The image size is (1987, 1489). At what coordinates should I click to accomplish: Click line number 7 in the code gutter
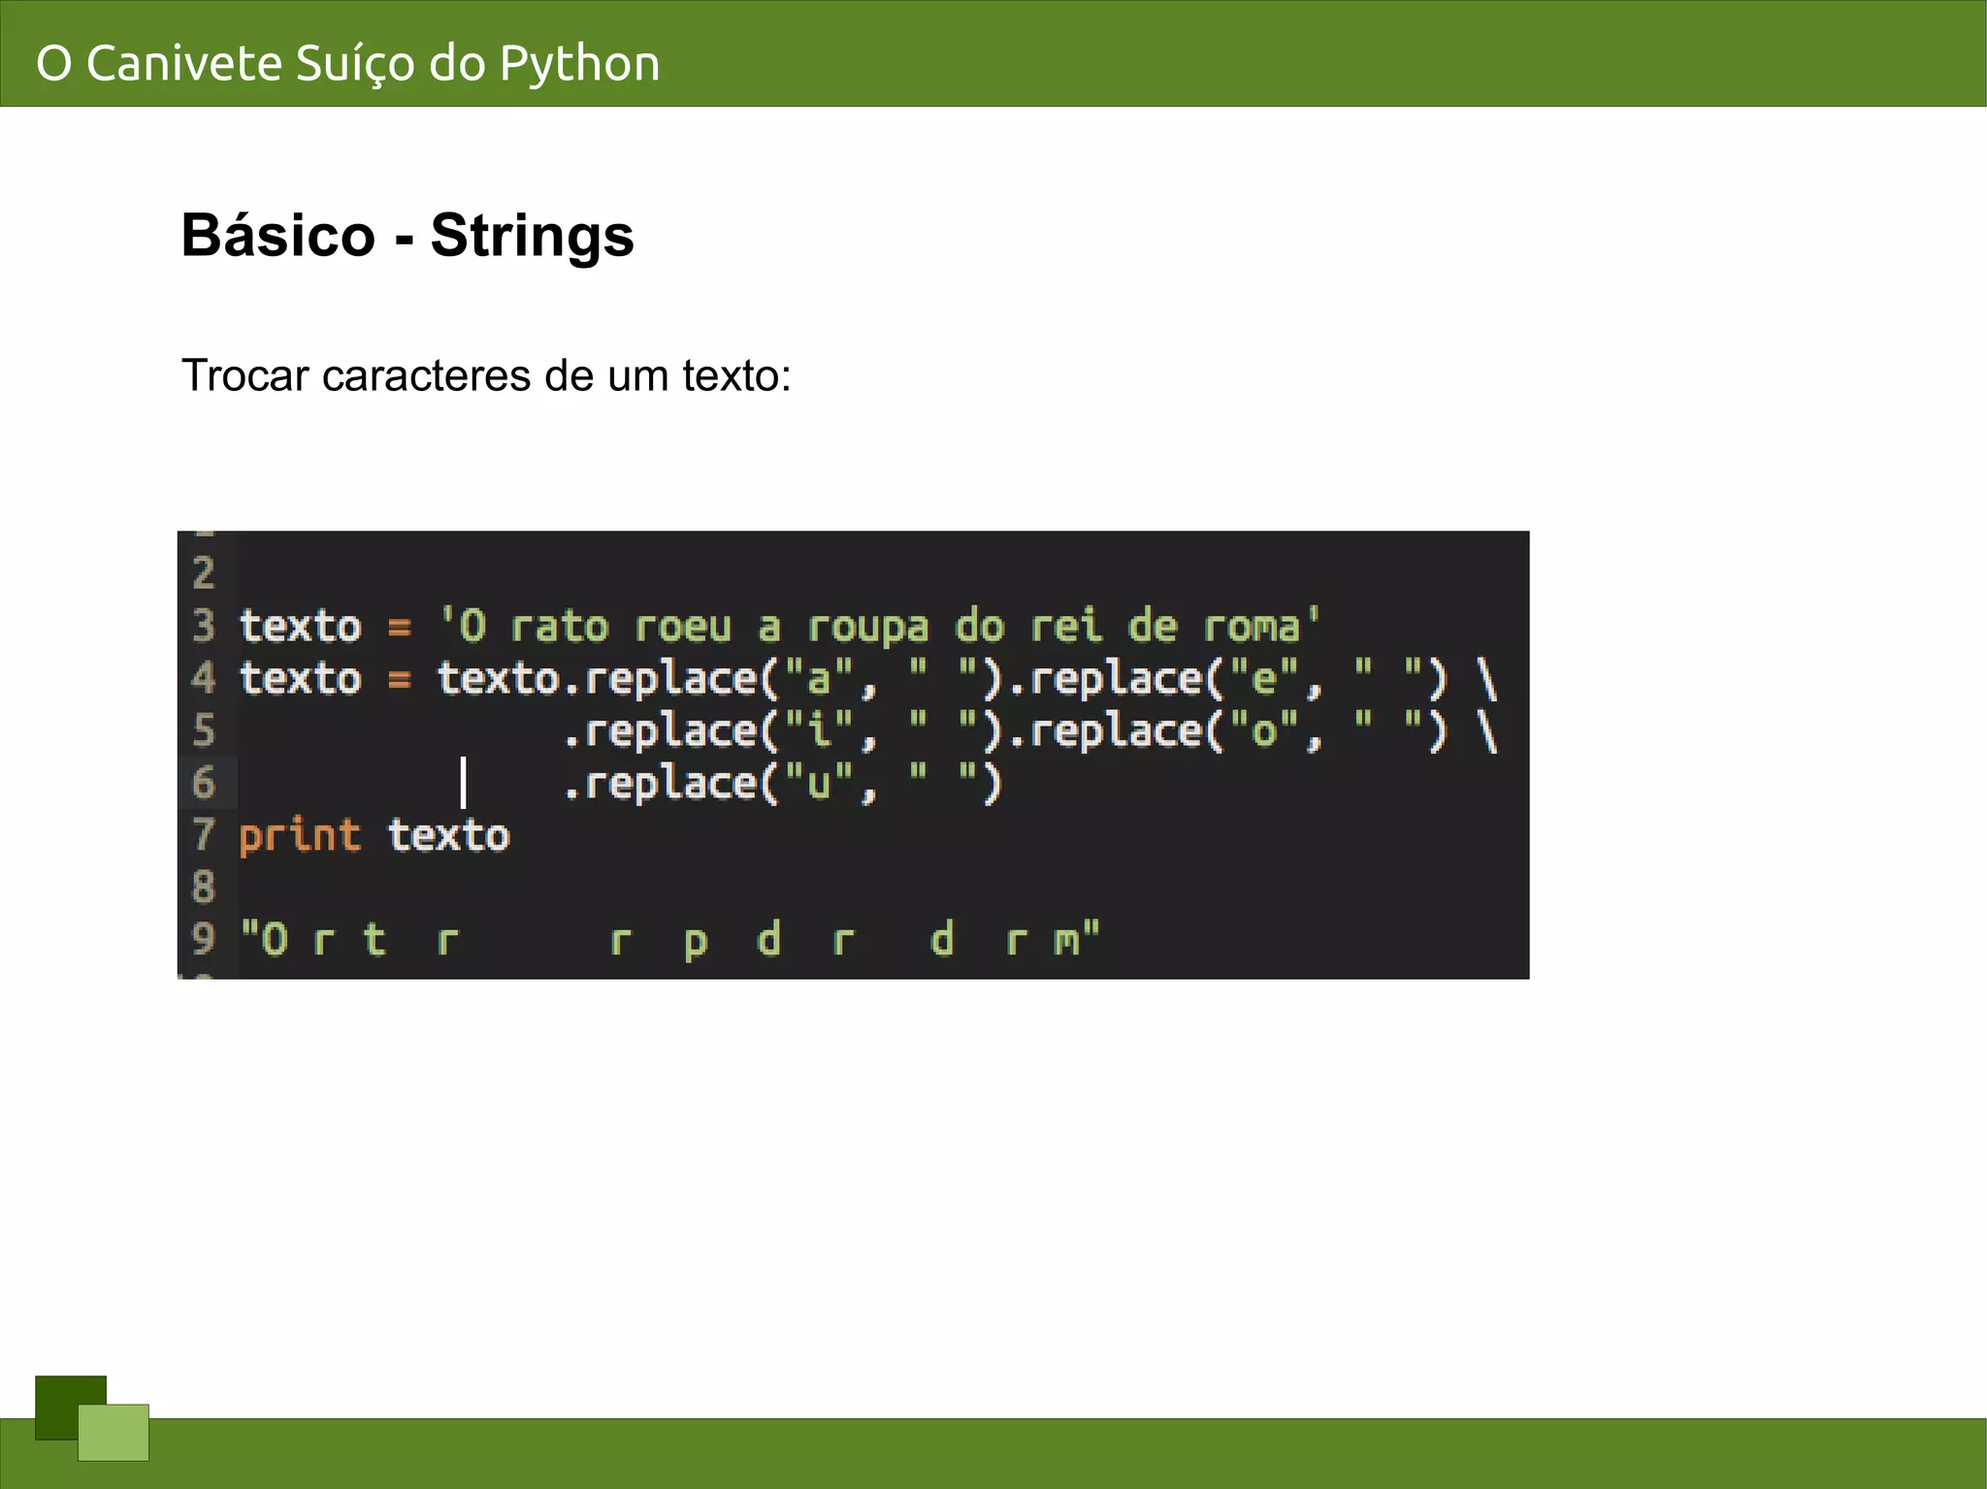click(204, 835)
